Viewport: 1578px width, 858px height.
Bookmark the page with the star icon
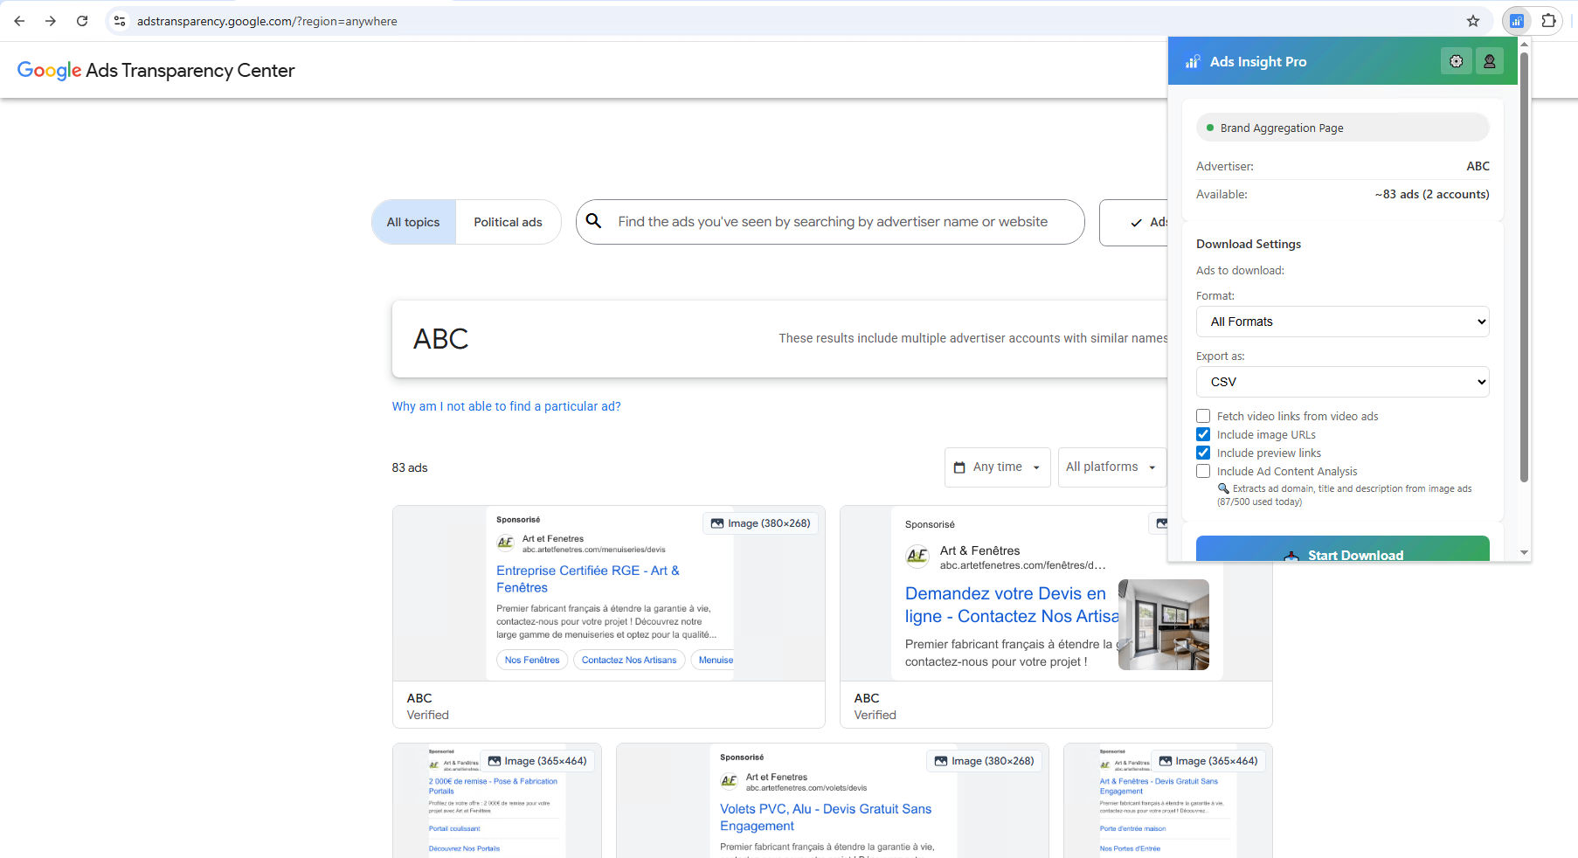click(1473, 21)
